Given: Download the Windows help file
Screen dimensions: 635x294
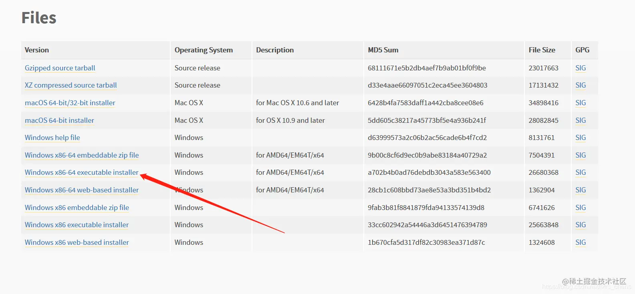Looking at the screenshot, I should (x=52, y=138).
